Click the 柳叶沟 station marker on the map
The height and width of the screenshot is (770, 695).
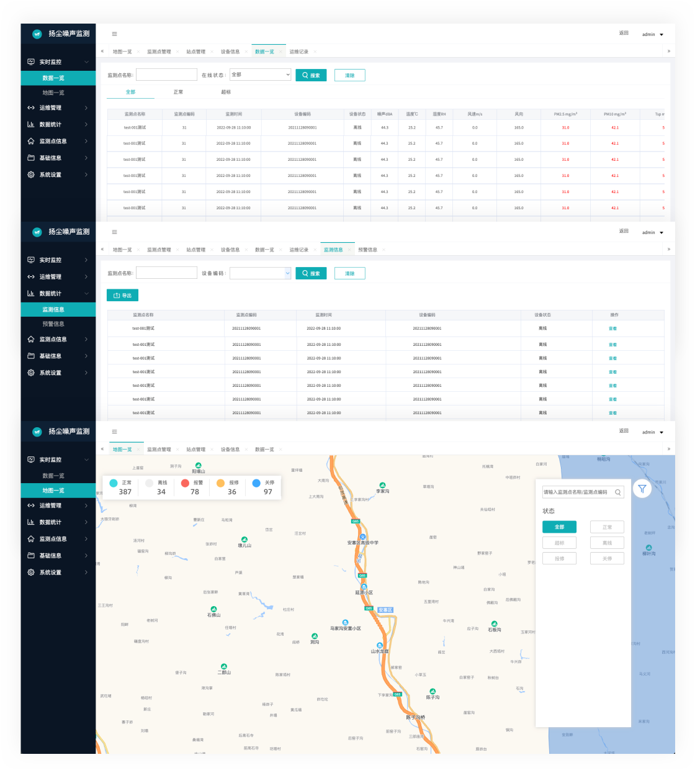(x=649, y=548)
